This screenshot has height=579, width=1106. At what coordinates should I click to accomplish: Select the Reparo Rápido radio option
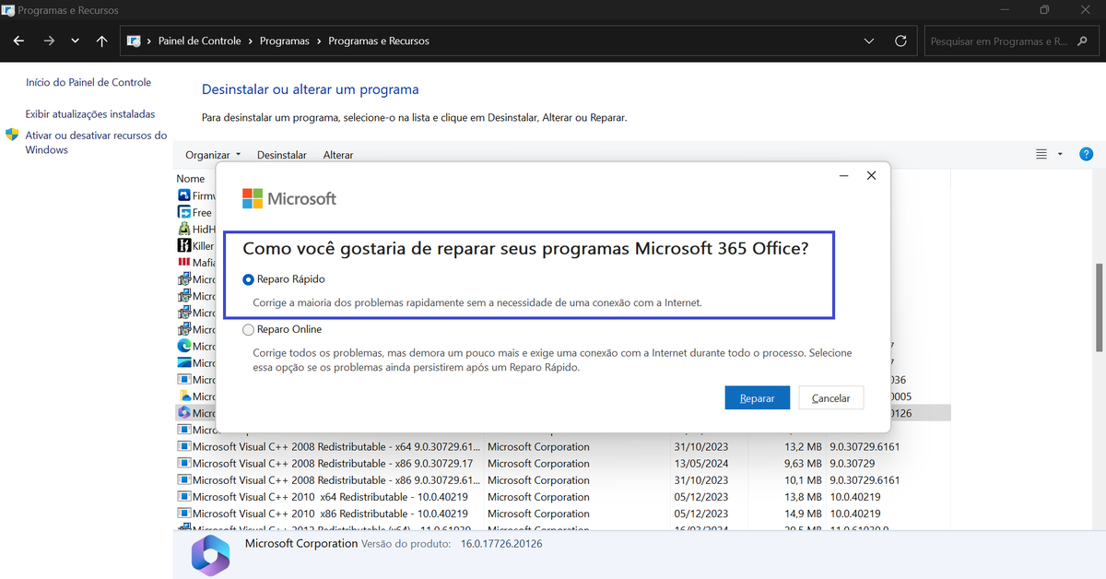tap(248, 279)
